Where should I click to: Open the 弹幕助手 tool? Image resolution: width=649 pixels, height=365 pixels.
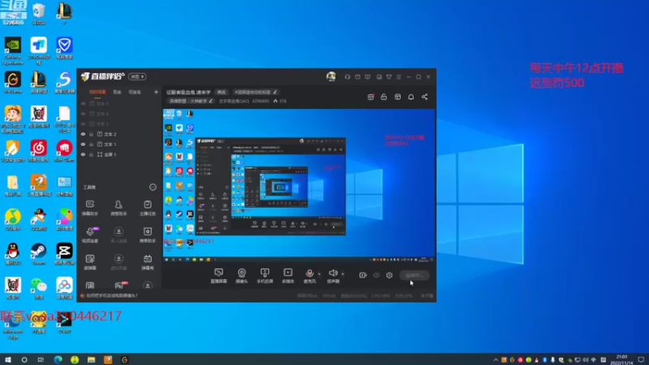(90, 208)
